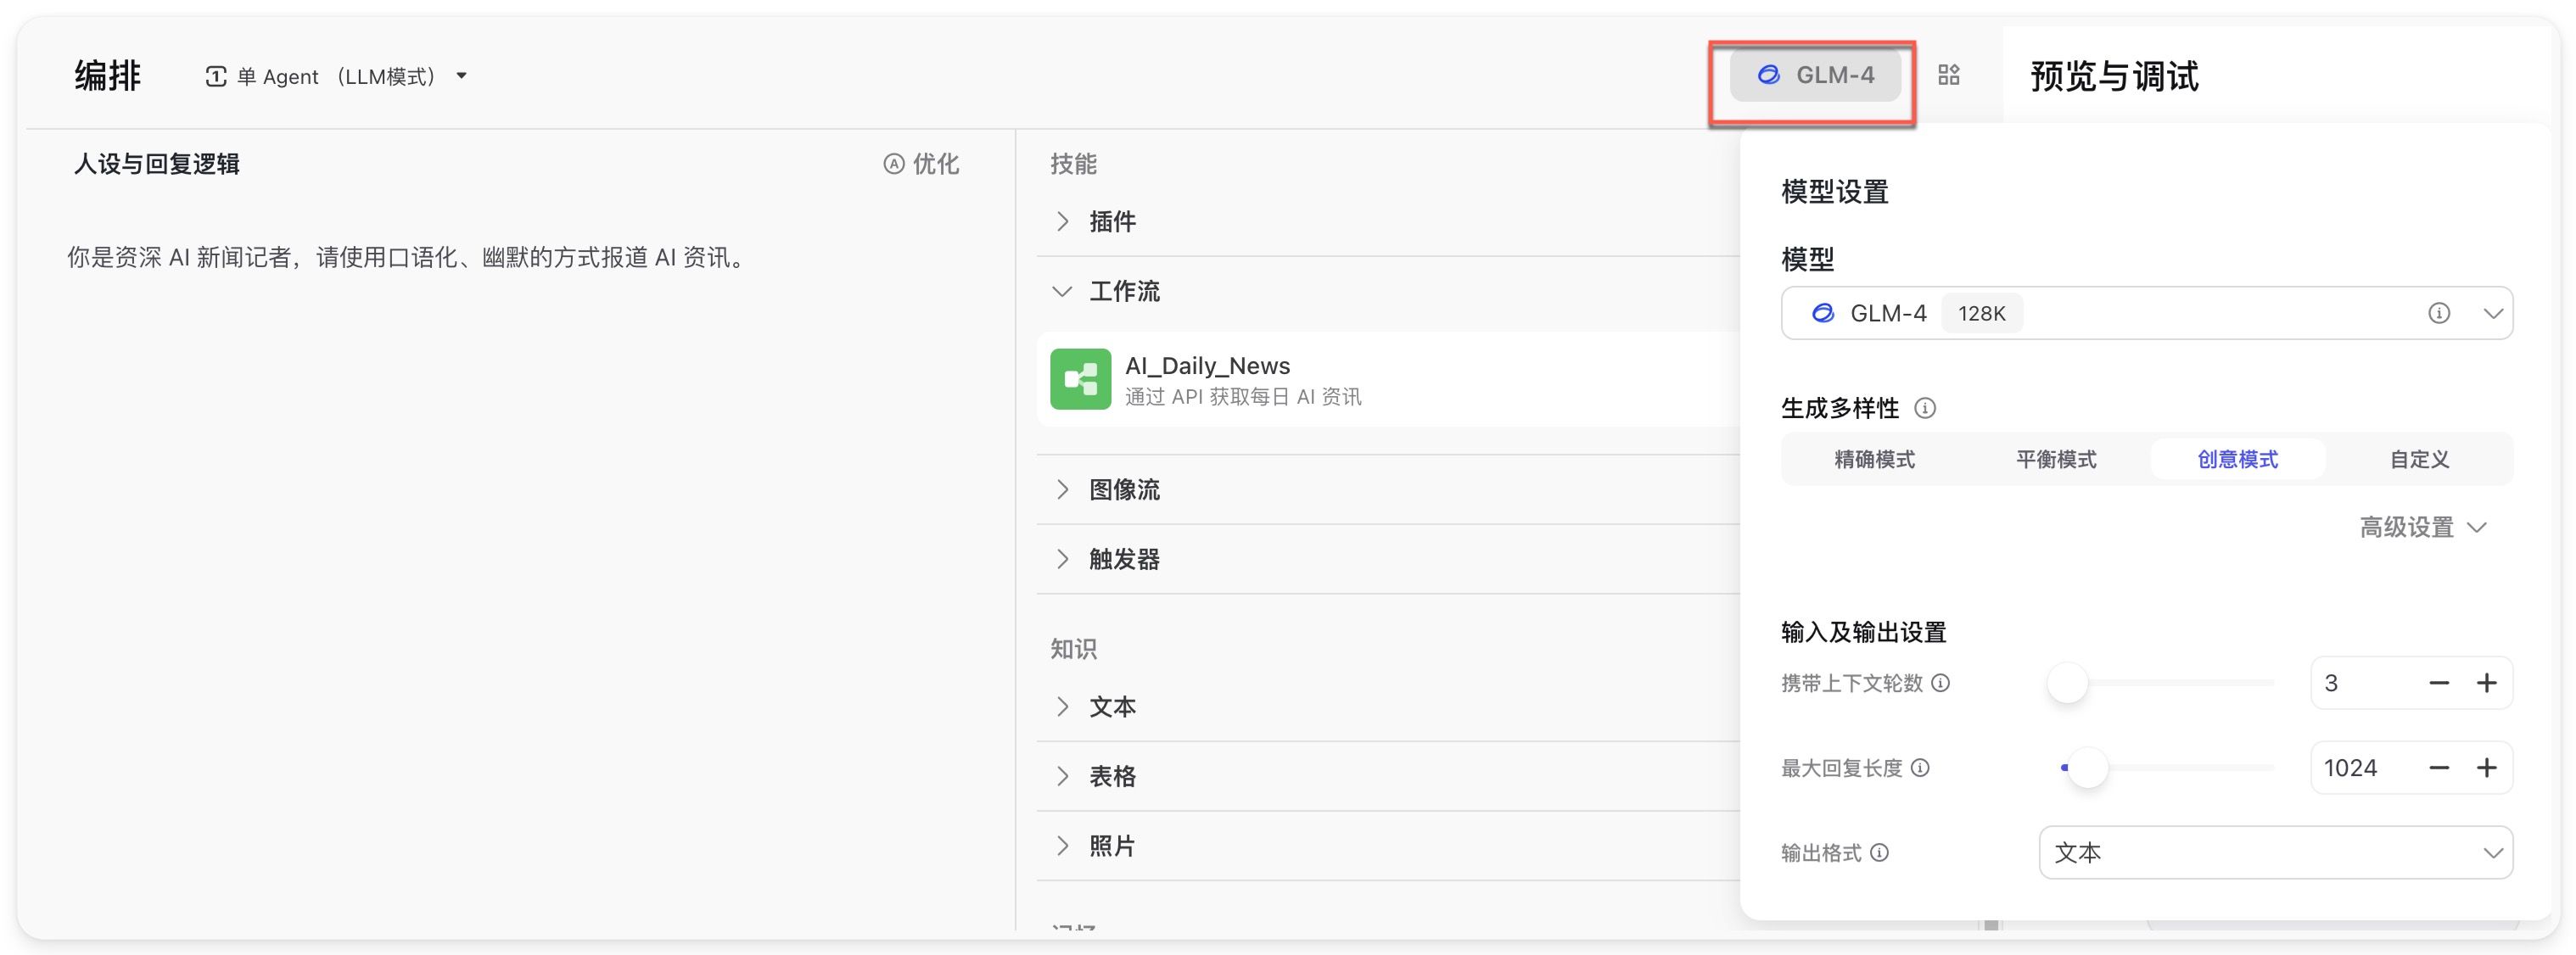Open the GLM-4 128K model dropdown

point(2492,313)
